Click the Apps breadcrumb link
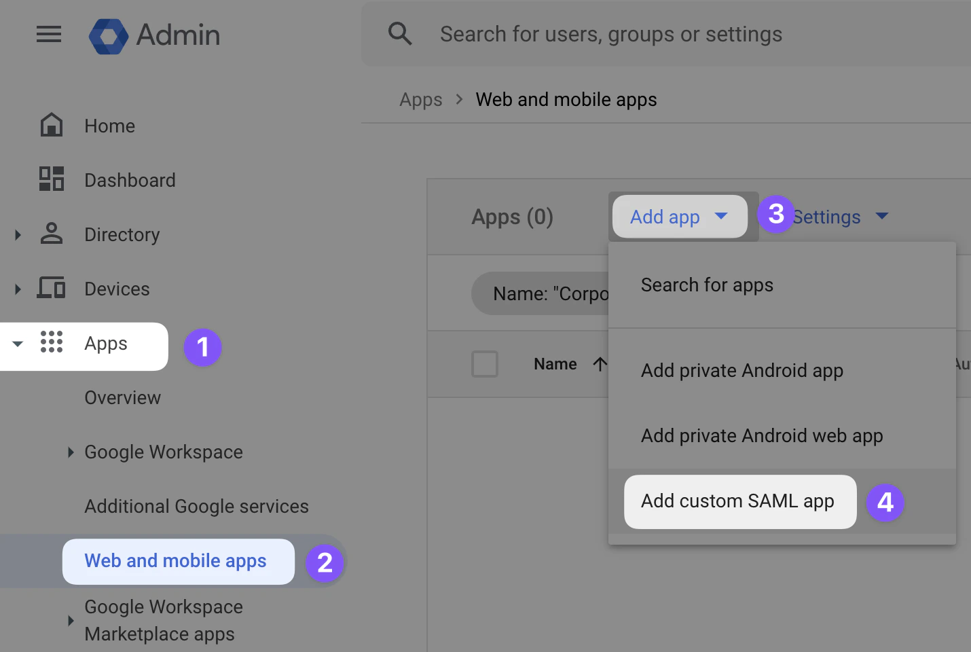The height and width of the screenshot is (652, 971). 420,99
